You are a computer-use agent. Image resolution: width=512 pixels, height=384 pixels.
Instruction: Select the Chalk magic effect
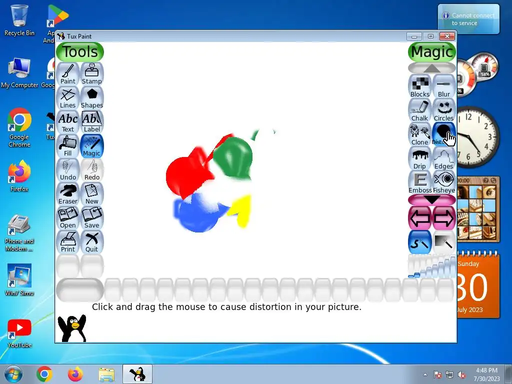[x=420, y=110]
